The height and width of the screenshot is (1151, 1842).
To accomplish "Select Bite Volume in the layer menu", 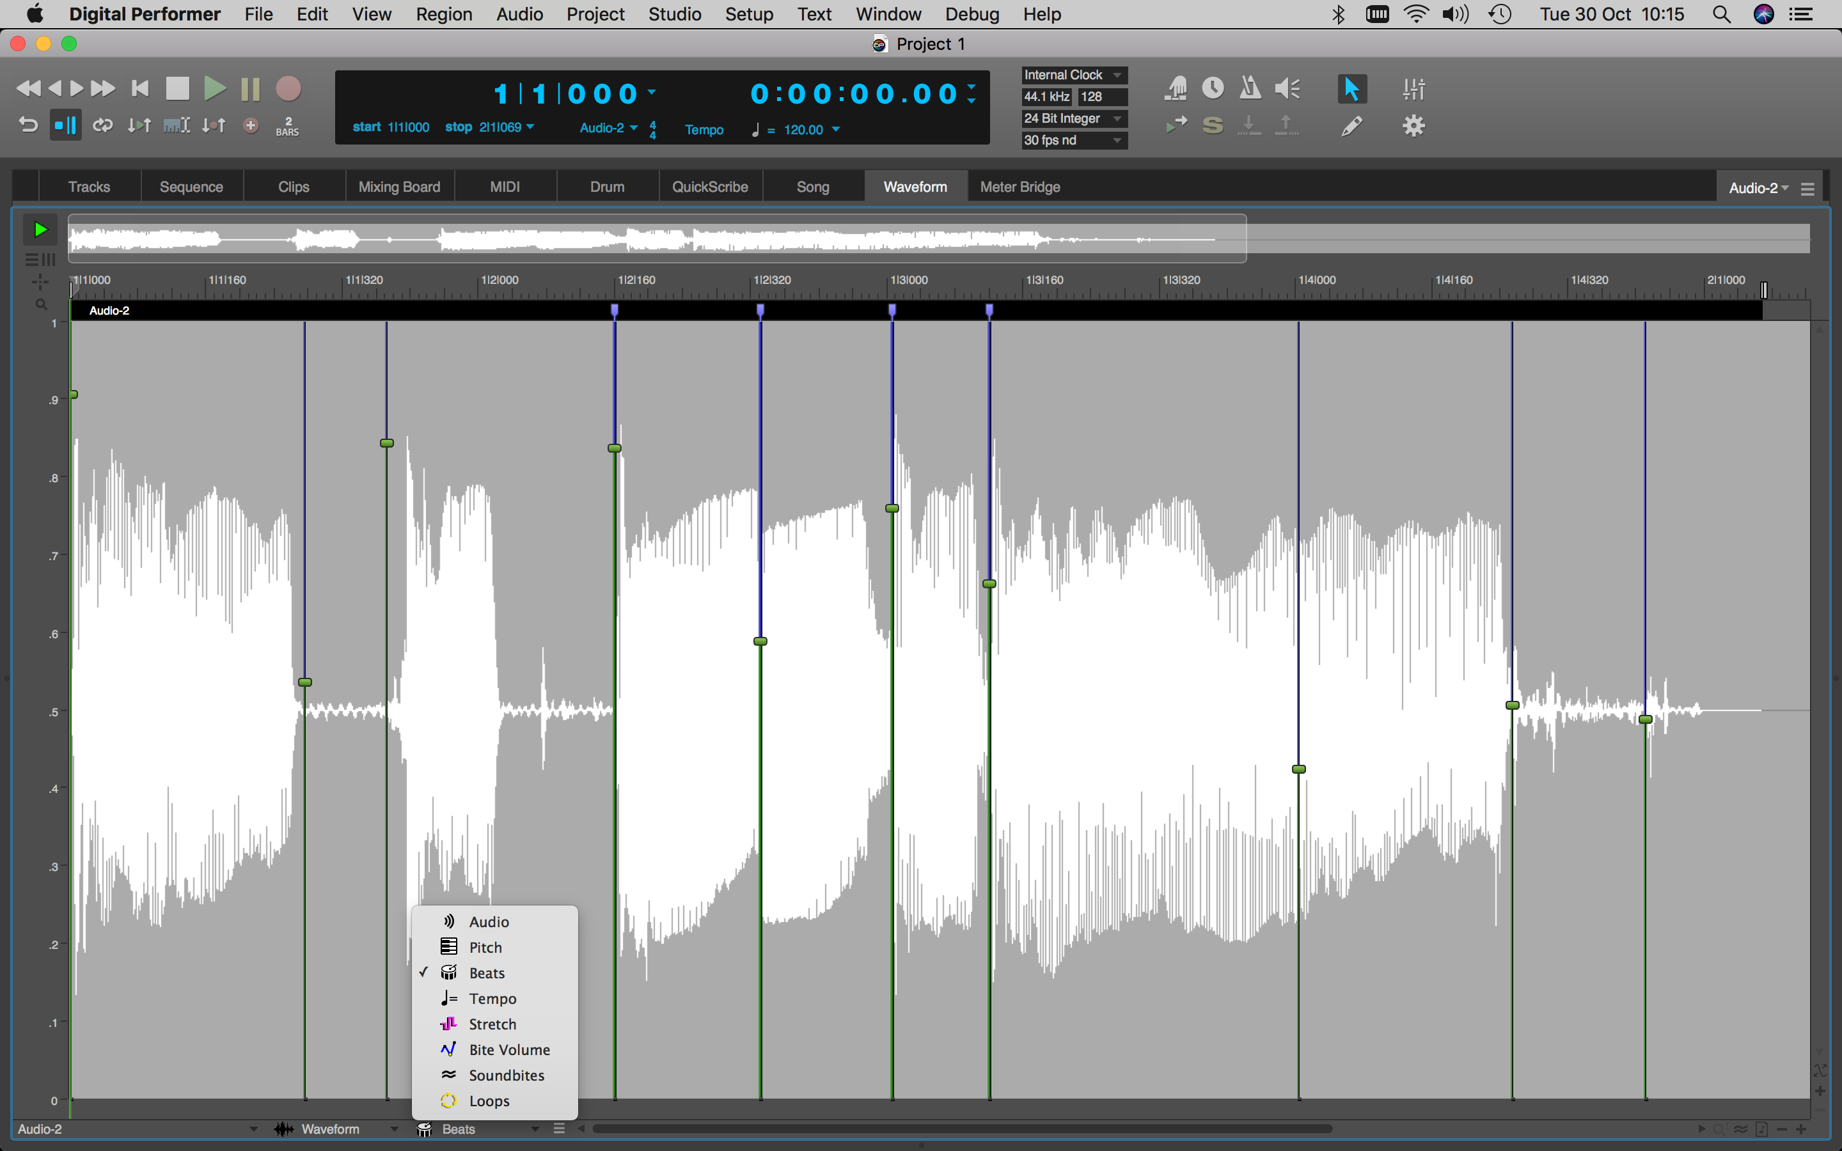I will click(495, 1050).
